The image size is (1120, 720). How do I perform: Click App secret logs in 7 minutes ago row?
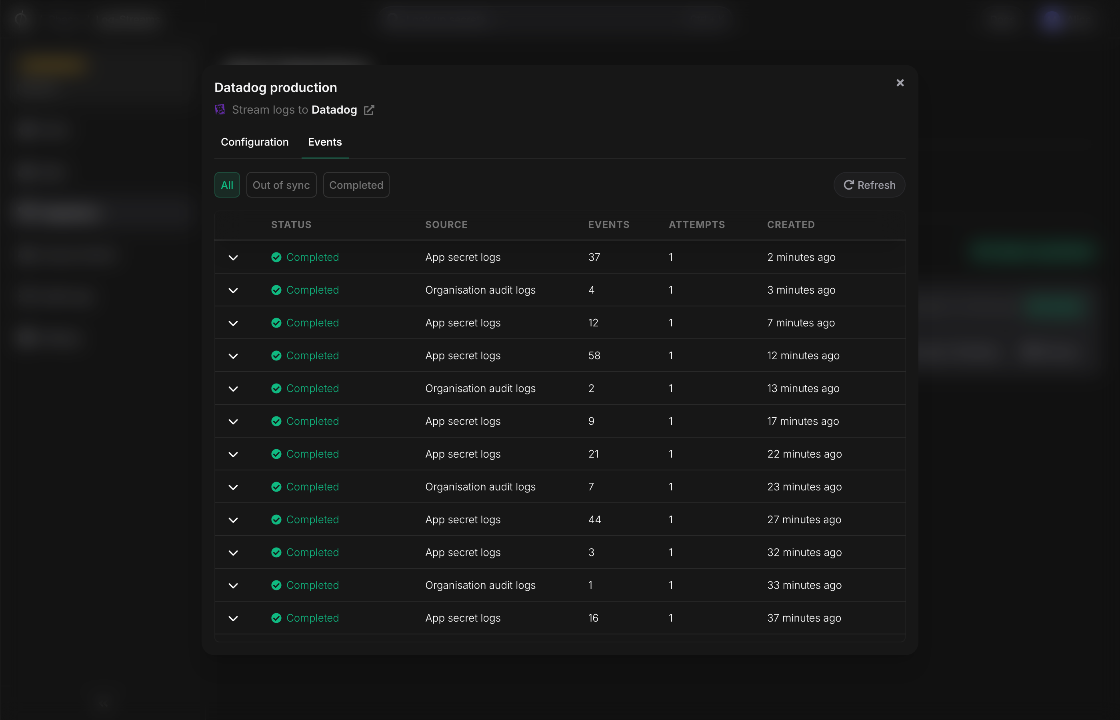pos(463,322)
